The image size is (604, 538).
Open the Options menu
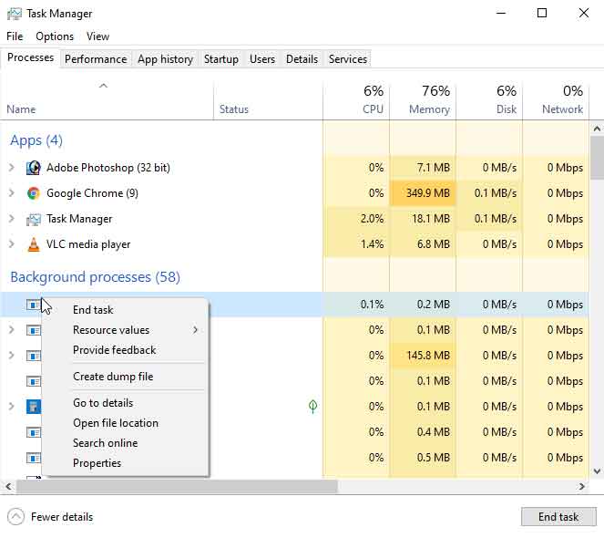[x=55, y=36]
